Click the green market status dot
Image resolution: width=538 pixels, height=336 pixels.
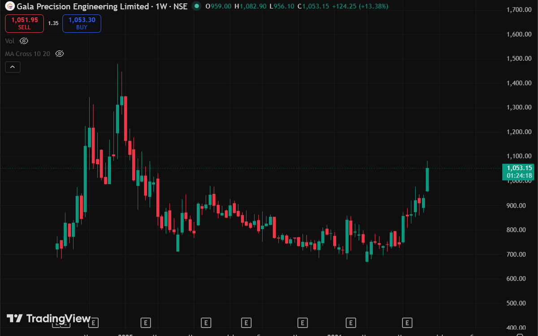tap(196, 7)
